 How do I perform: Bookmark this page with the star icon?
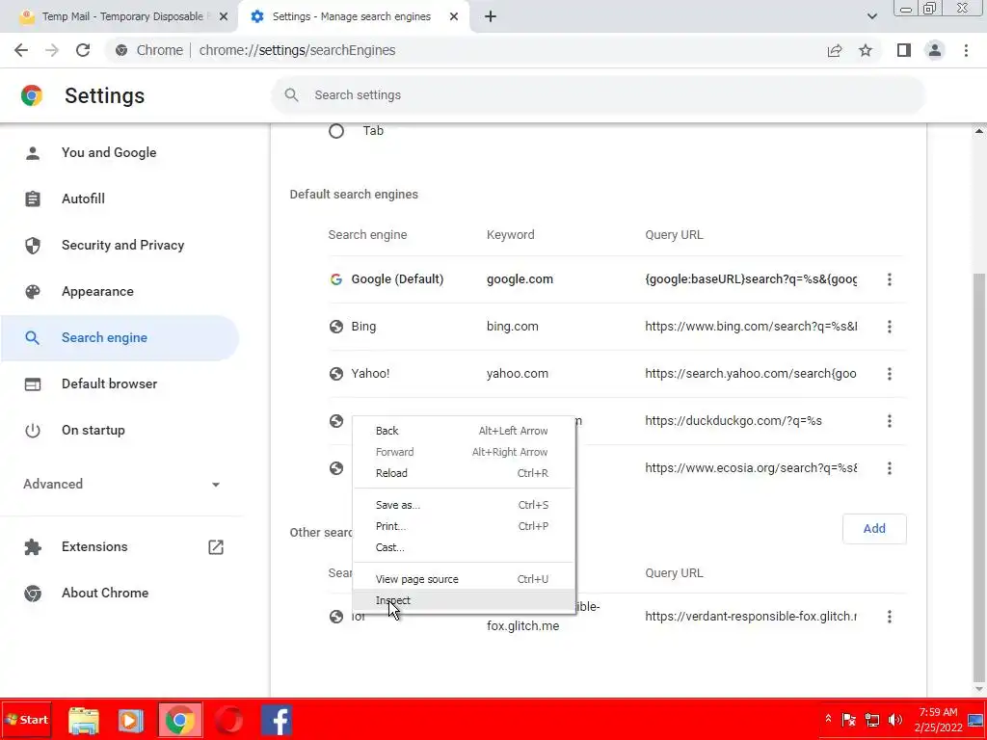coord(866,50)
